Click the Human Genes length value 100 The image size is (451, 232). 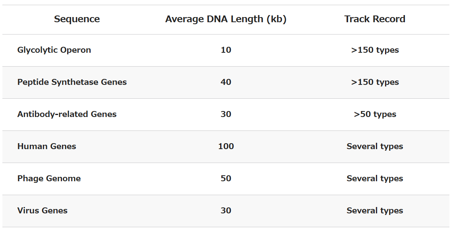226,146
